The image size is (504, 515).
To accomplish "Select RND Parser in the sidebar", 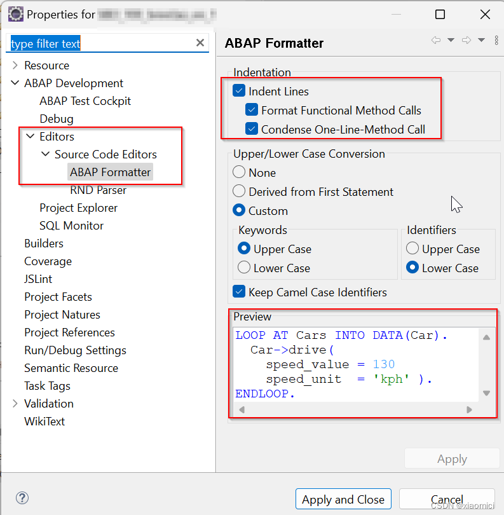I will tap(98, 189).
